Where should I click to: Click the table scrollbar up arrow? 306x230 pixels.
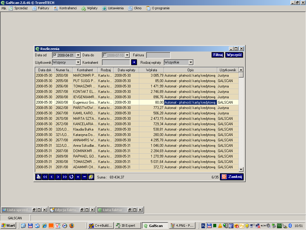click(x=241, y=70)
